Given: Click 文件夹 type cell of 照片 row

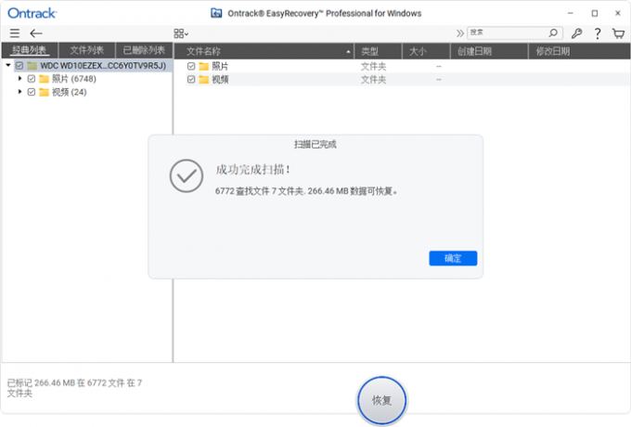Looking at the screenshot, I should click(x=373, y=67).
